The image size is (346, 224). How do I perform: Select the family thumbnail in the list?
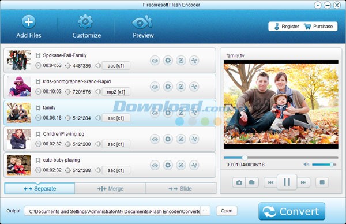(x=19, y=113)
